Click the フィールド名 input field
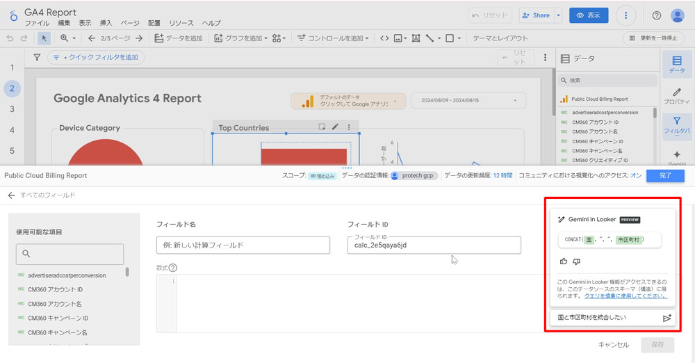The width and height of the screenshot is (695, 363). click(x=243, y=245)
